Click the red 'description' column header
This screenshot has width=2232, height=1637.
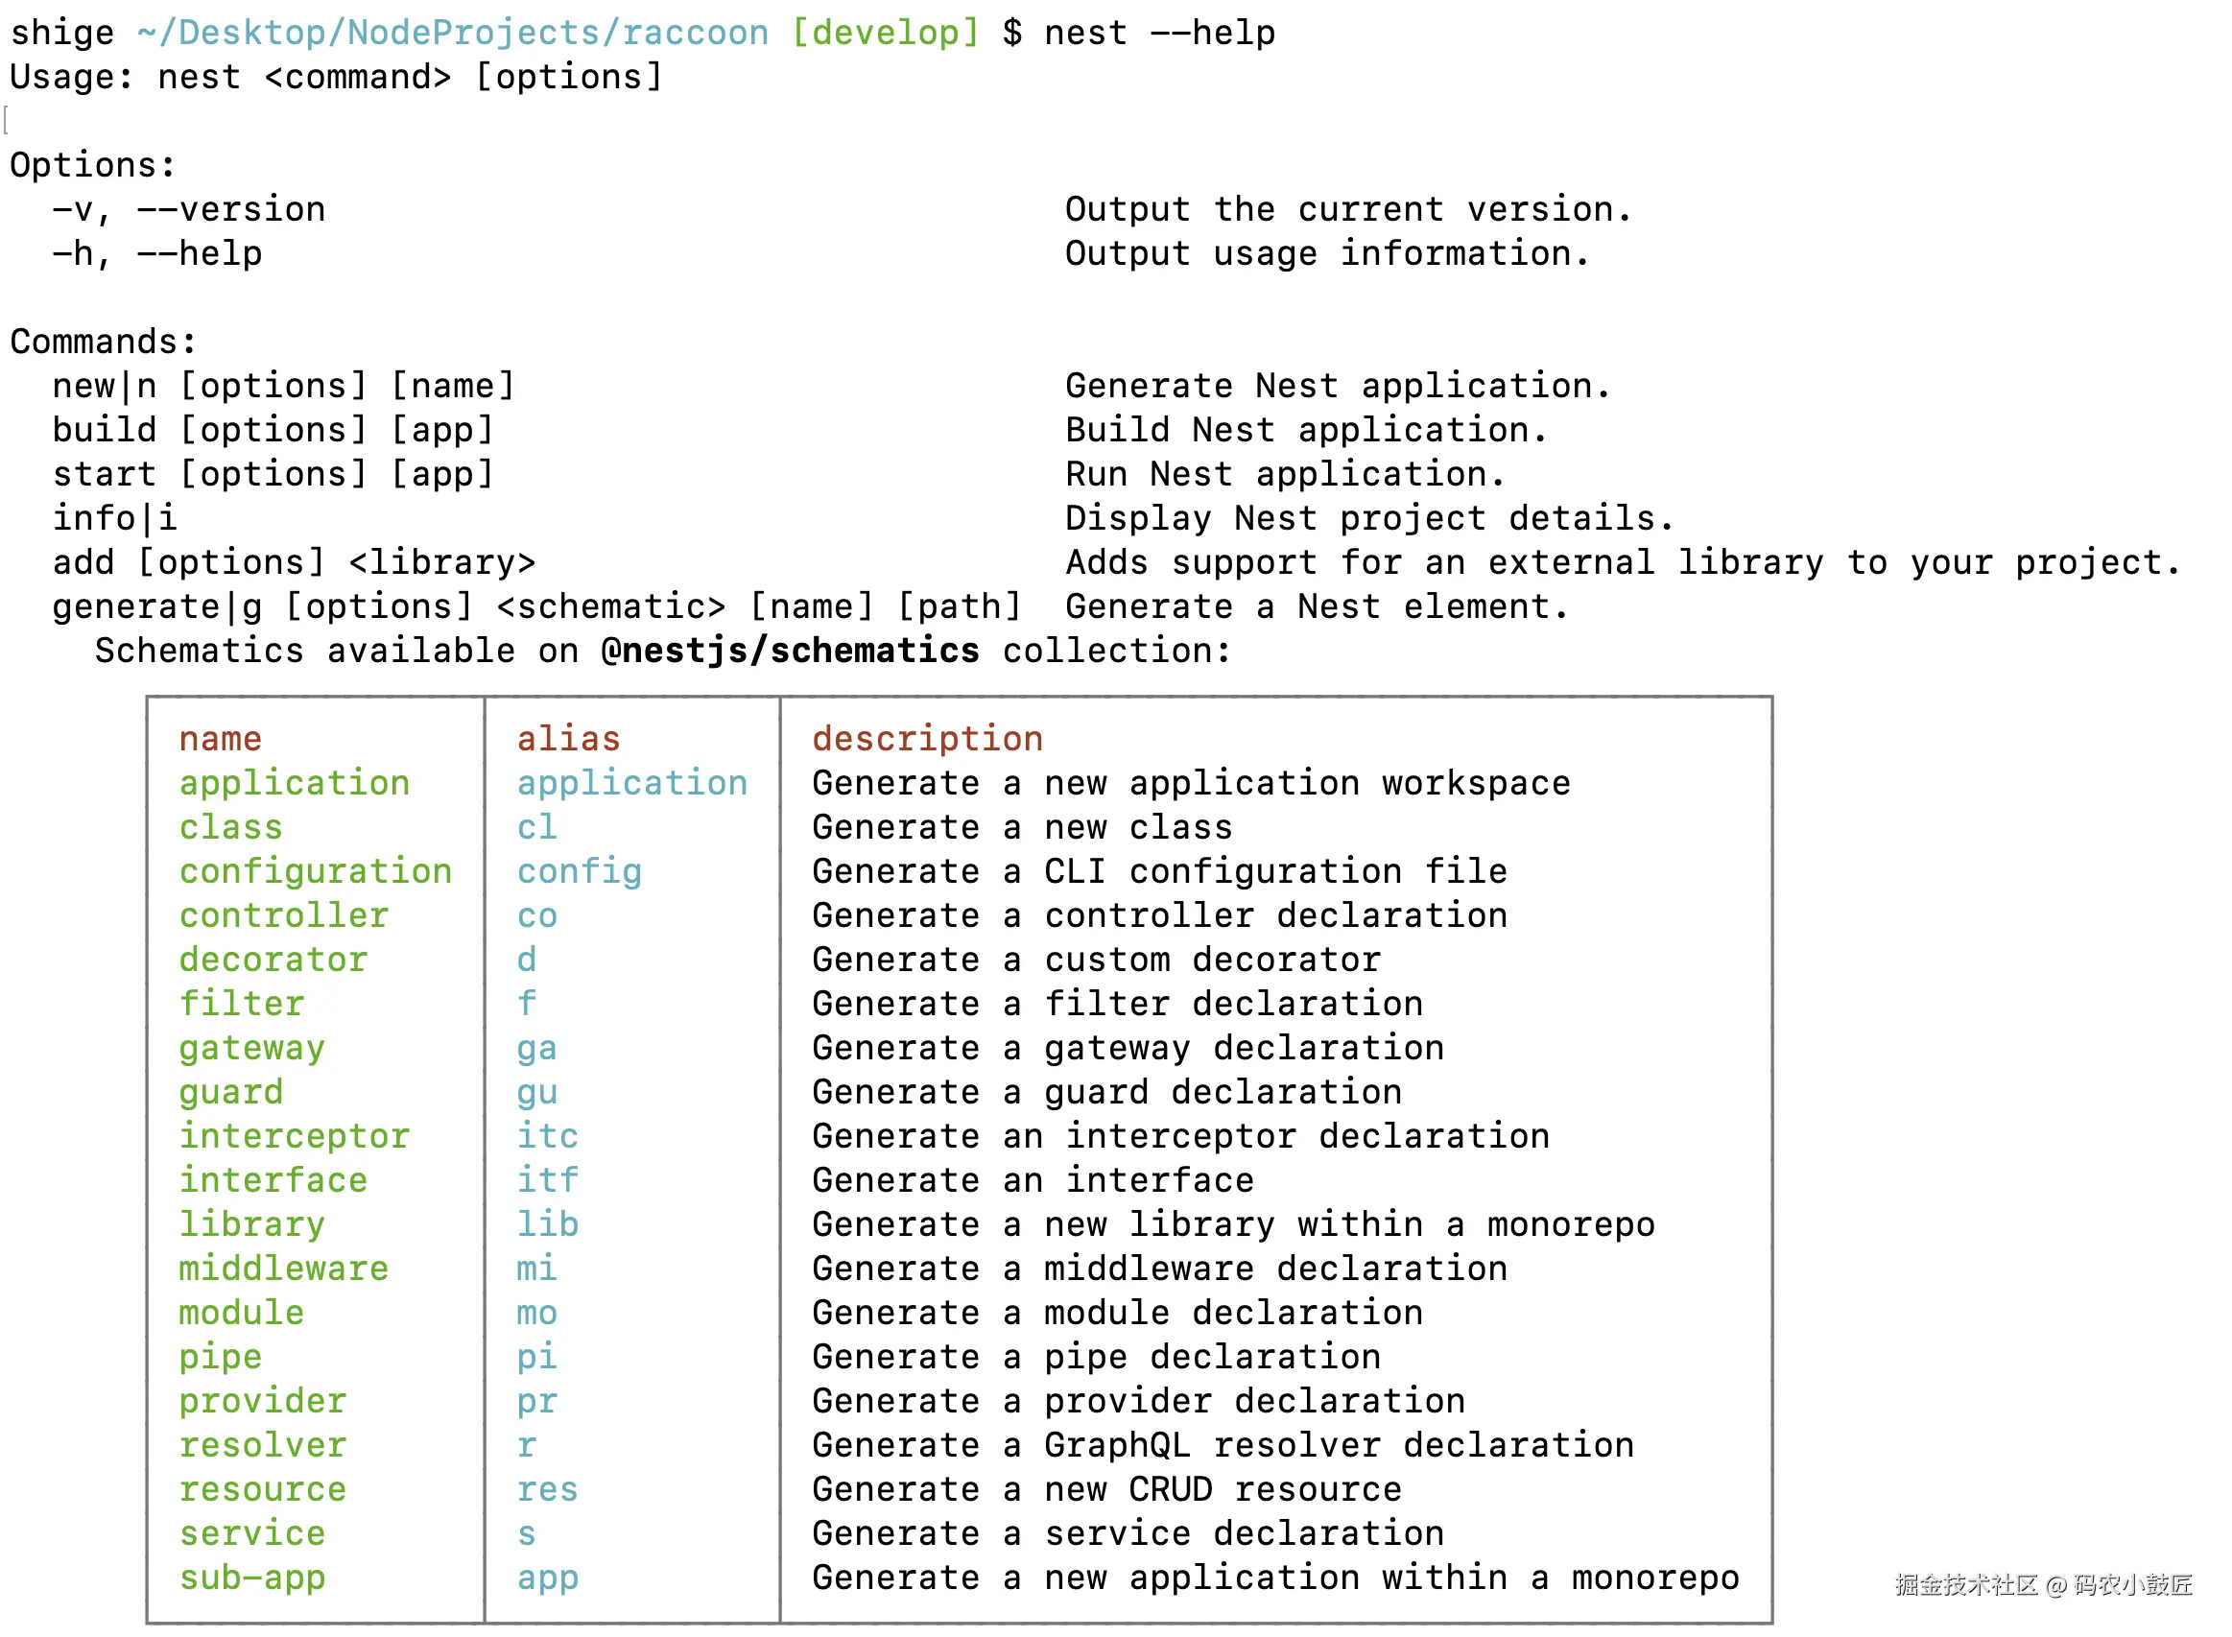click(927, 739)
